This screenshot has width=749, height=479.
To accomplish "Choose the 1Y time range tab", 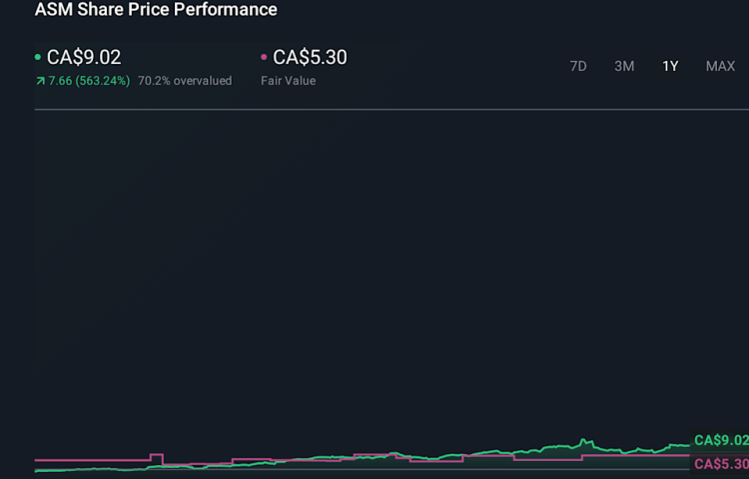I will [670, 66].
